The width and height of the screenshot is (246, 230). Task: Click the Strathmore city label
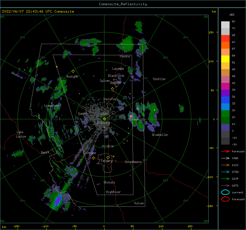tap(133, 162)
